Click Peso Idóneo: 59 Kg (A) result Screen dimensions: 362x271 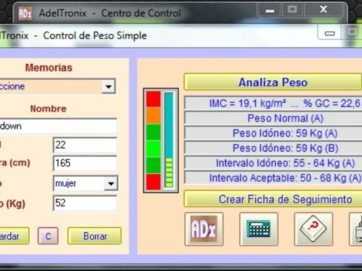[x=273, y=133]
